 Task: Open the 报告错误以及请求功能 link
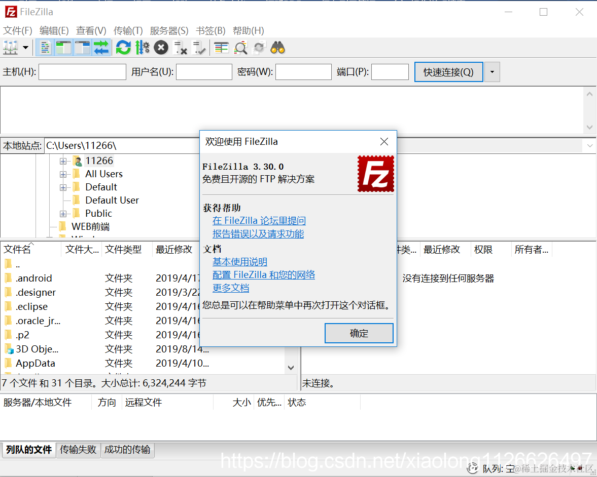pos(258,234)
